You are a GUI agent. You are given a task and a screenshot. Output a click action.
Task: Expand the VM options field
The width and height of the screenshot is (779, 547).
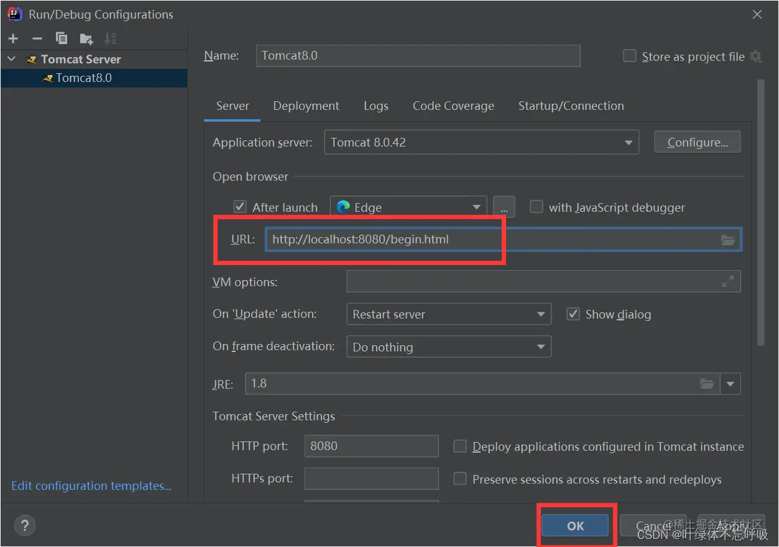tap(728, 282)
